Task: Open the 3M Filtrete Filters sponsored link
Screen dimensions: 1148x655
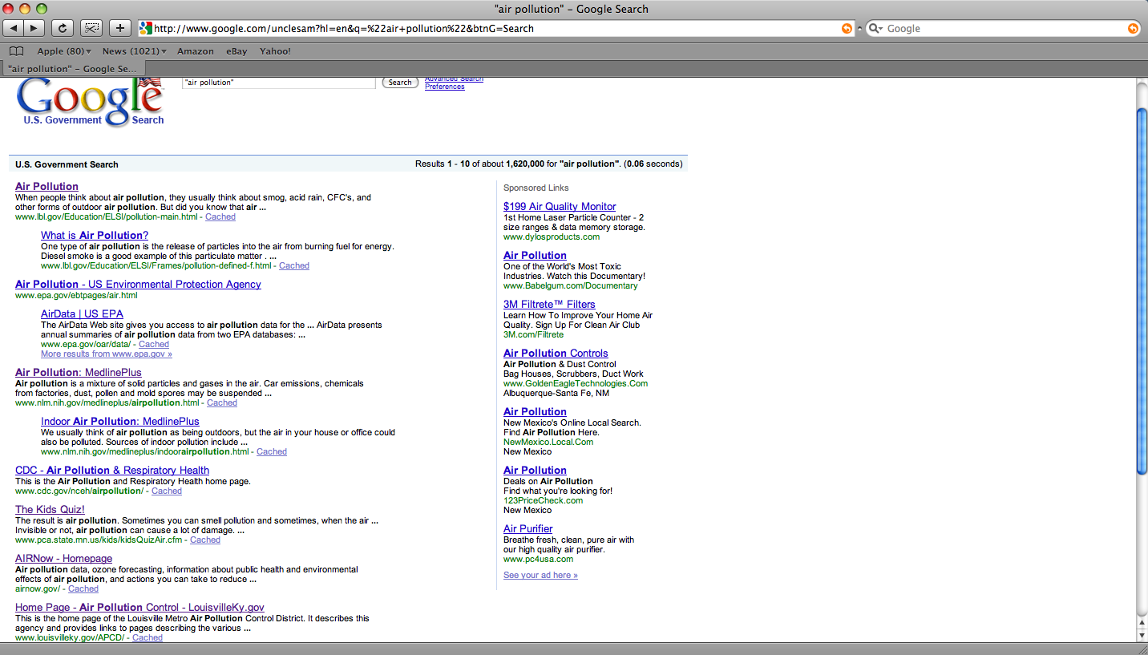Action: click(x=549, y=304)
